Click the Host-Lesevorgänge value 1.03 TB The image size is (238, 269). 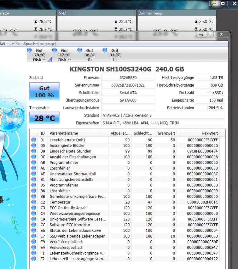[210, 77]
